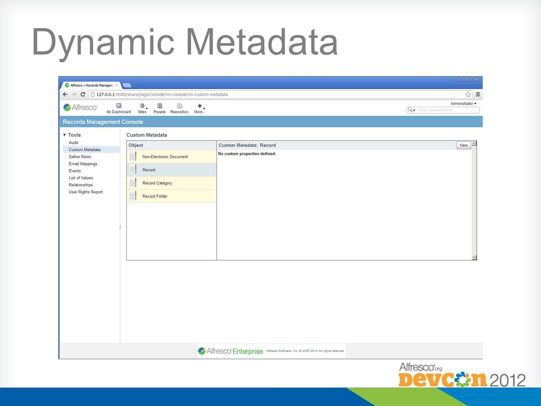Click the Custom Metadata: Record header
The image size is (541, 406).
click(x=247, y=145)
